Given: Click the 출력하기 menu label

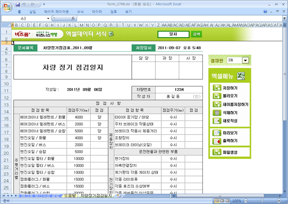Looking at the screenshot, I should (x=230, y=141).
